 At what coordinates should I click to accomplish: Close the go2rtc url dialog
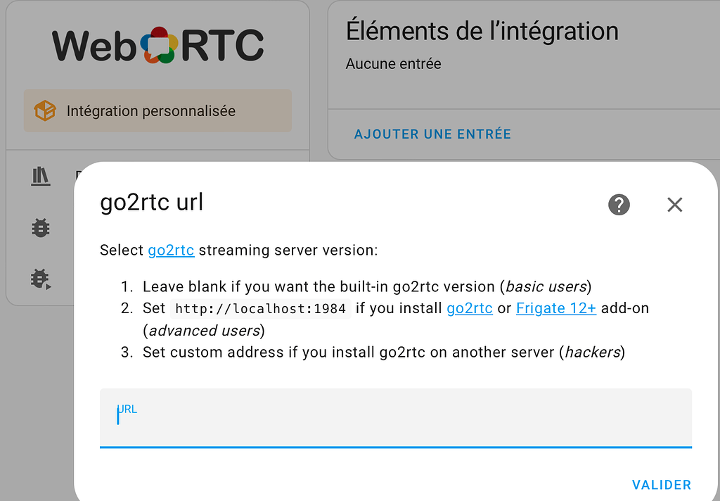(674, 205)
